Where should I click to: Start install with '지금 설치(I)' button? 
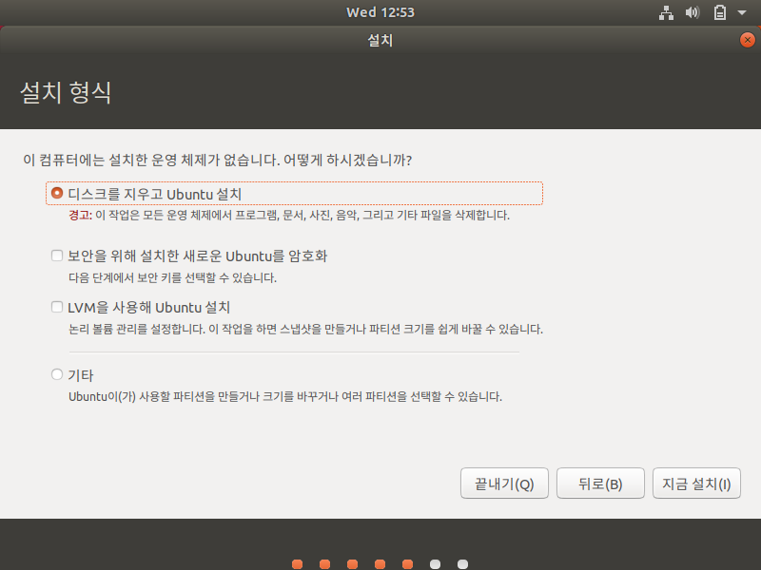[x=696, y=484]
